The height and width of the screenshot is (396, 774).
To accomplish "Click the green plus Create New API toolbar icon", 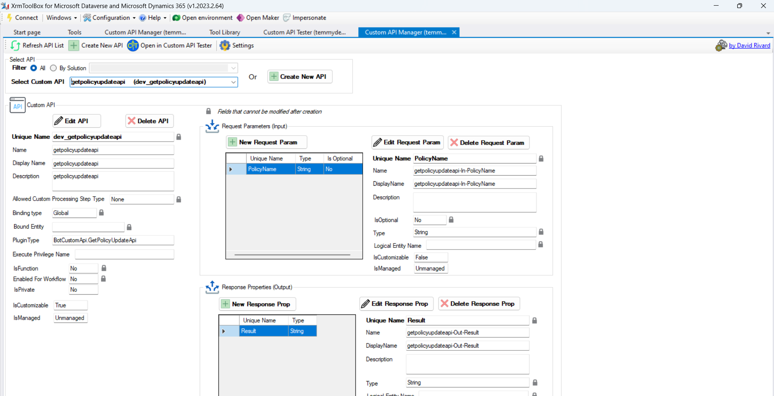I will [x=74, y=46].
